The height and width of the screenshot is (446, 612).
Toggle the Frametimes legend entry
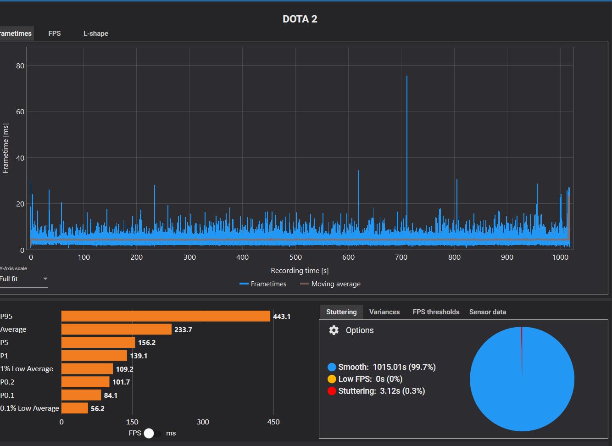click(x=263, y=284)
